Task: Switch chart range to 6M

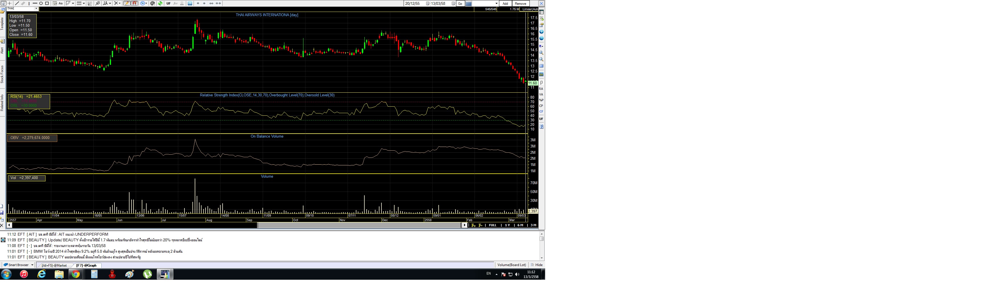Action: point(520,225)
